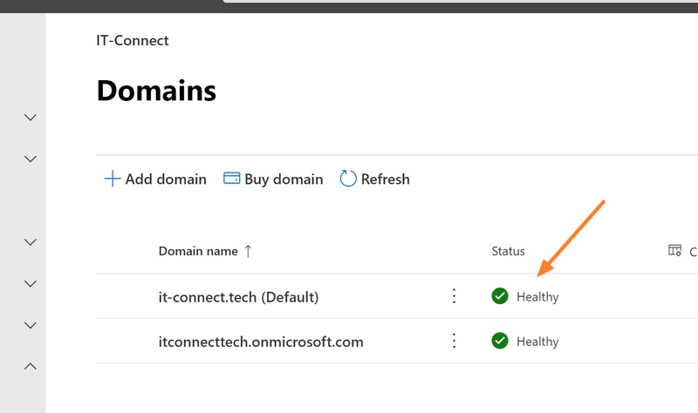Collapse the upward chevron at the sidebar bottom
Viewport: 698px width, 413px height.
(x=31, y=367)
